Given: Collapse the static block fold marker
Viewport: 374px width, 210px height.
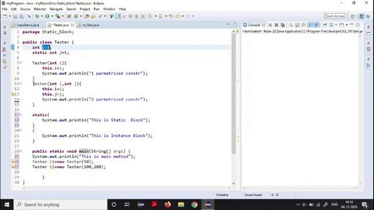Looking at the screenshot, I should click(x=21, y=115).
